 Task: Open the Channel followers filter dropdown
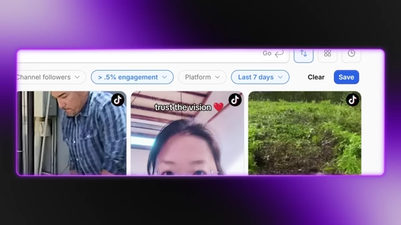pos(51,77)
